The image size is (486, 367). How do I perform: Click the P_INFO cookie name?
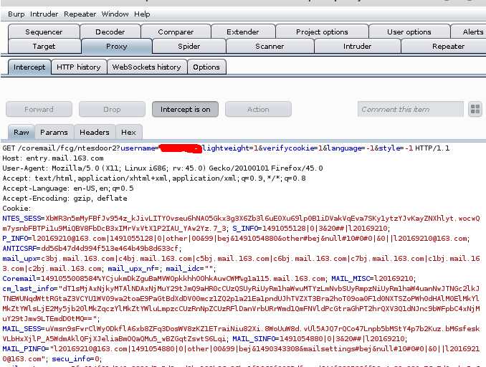click(15, 239)
